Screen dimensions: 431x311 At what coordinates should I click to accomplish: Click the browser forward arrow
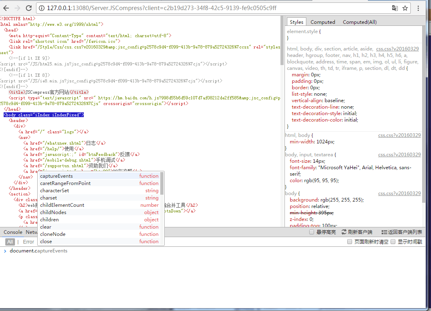(x=17, y=8)
